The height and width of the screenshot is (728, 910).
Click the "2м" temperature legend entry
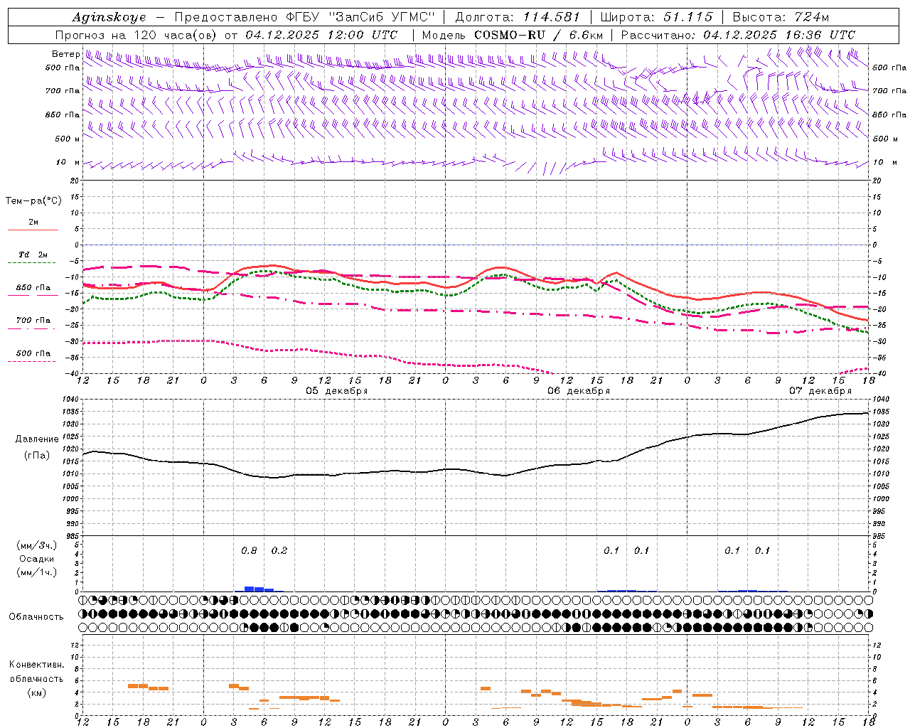[33, 222]
